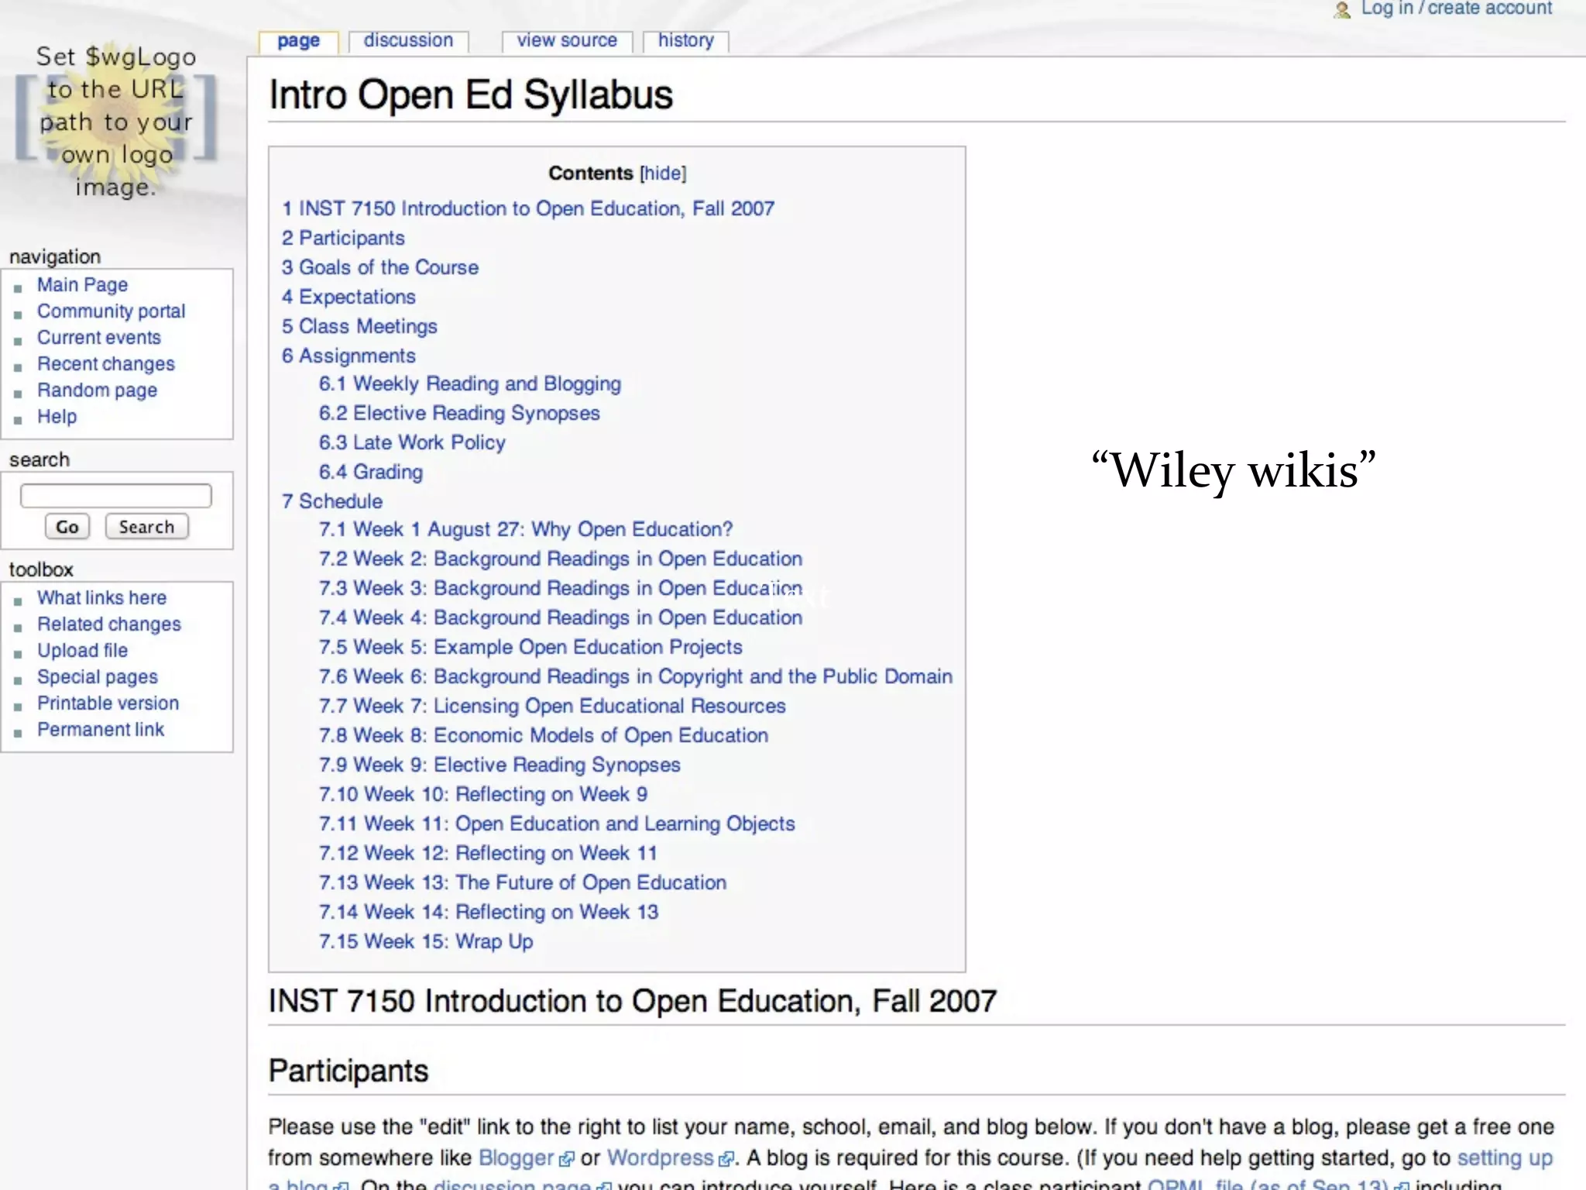Focus the wiki search input field
This screenshot has width=1586, height=1190.
click(116, 496)
